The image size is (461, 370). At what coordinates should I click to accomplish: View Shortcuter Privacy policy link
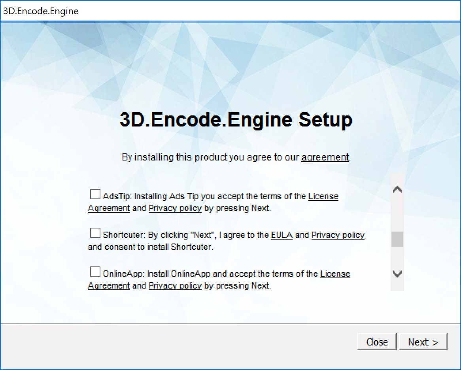(x=338, y=235)
